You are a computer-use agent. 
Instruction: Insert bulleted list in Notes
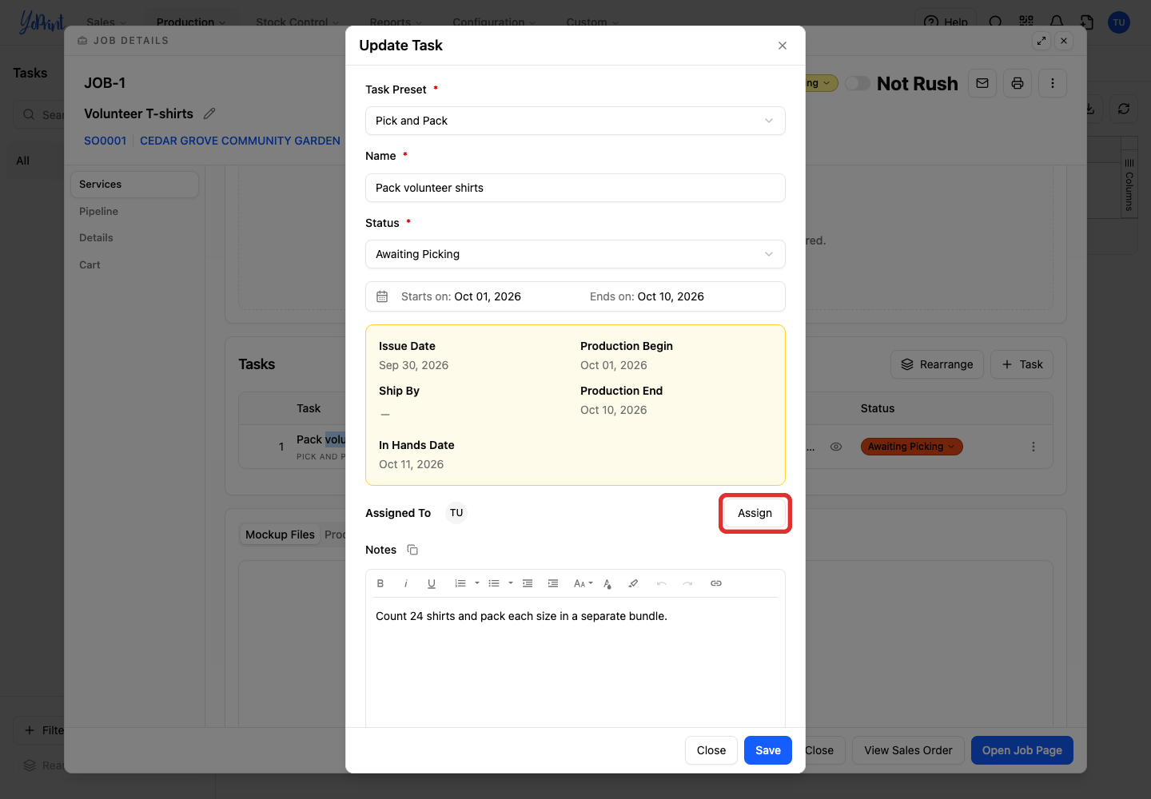[x=494, y=583]
